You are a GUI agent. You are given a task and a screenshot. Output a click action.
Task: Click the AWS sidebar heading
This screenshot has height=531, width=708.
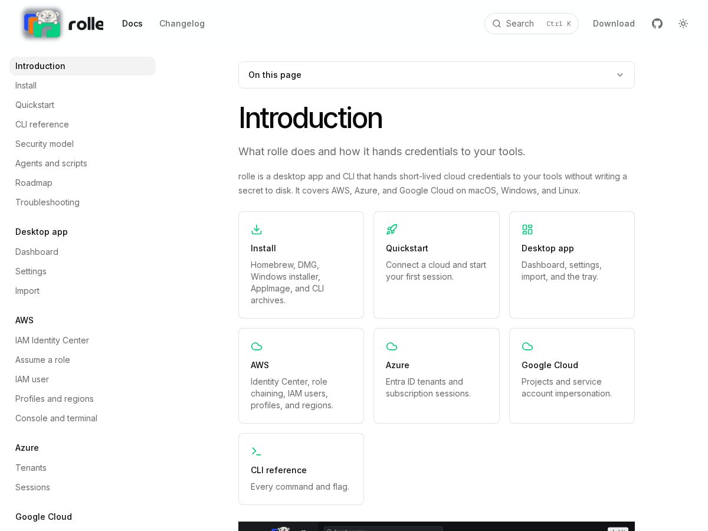coord(24,320)
